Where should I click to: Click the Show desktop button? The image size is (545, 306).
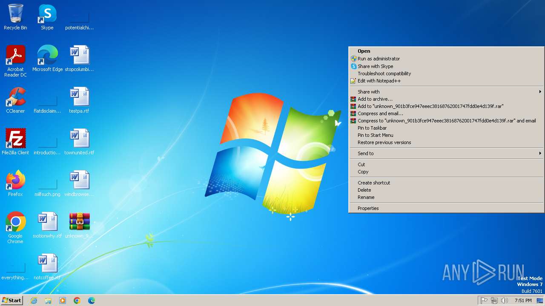point(540,300)
